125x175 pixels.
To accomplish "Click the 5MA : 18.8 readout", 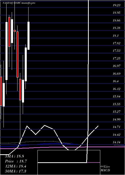I will pyautogui.click(x=14, y=156).
